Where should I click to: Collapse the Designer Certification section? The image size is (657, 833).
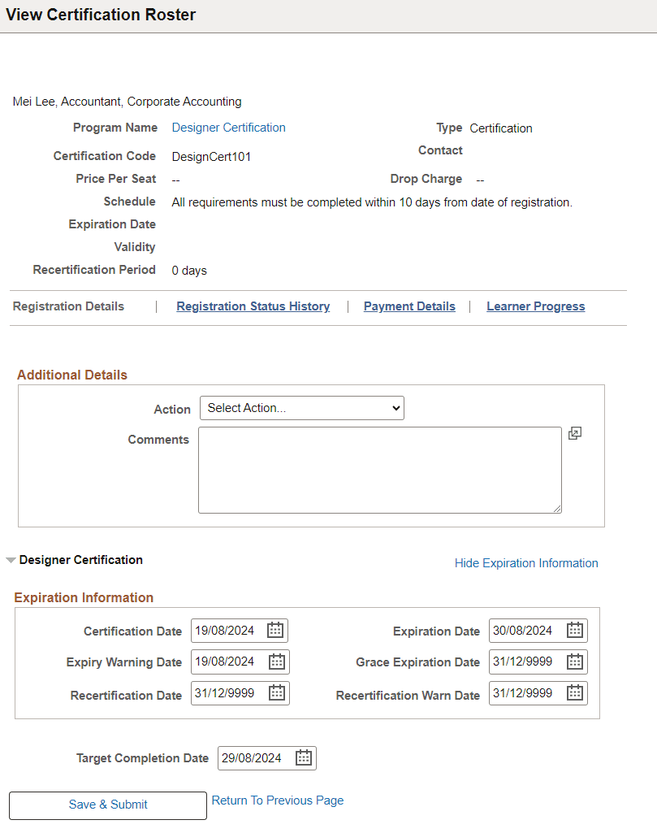pyautogui.click(x=11, y=559)
